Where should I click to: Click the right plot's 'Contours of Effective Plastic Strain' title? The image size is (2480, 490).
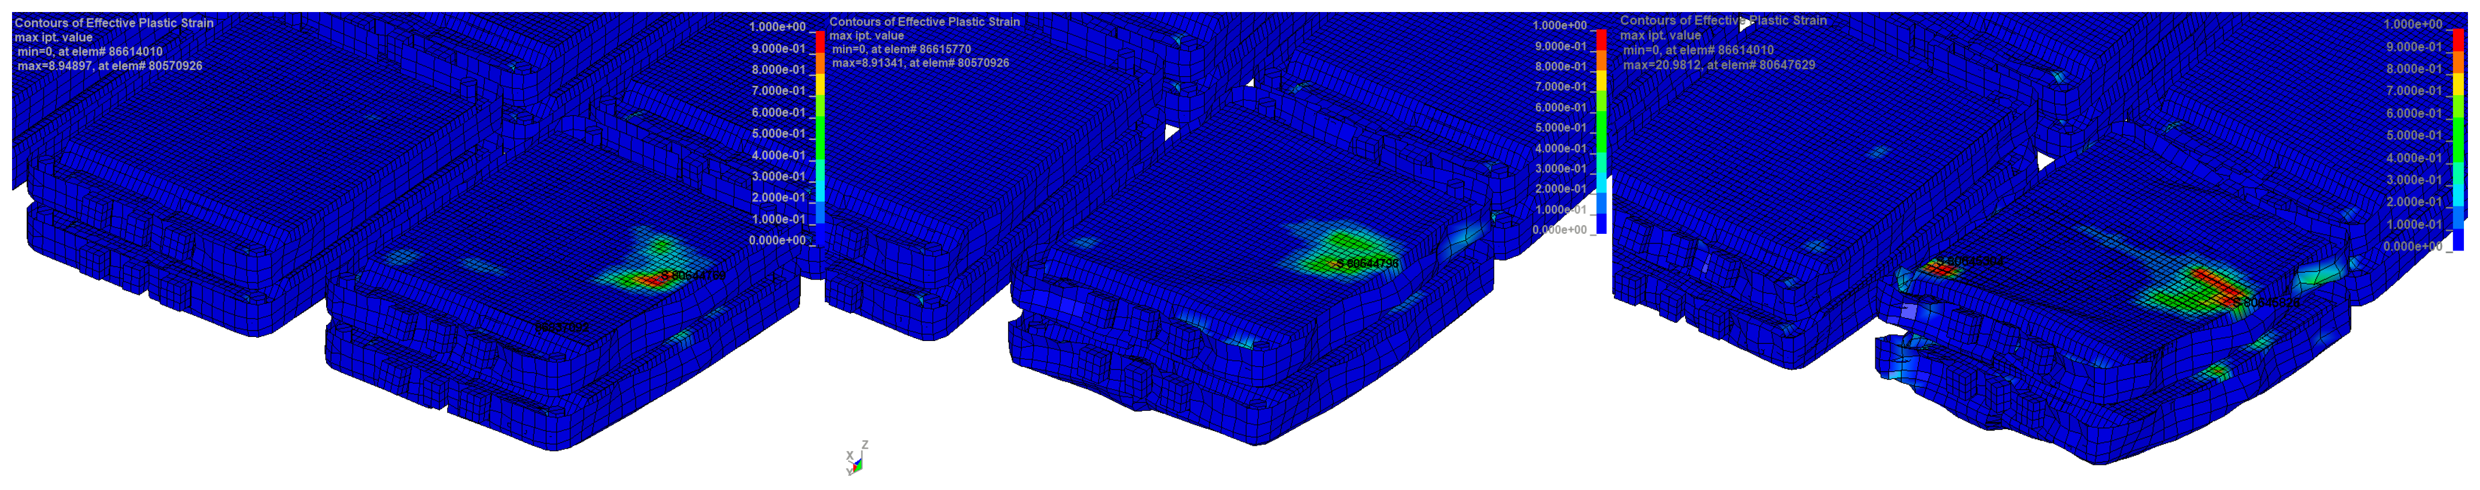(1723, 20)
